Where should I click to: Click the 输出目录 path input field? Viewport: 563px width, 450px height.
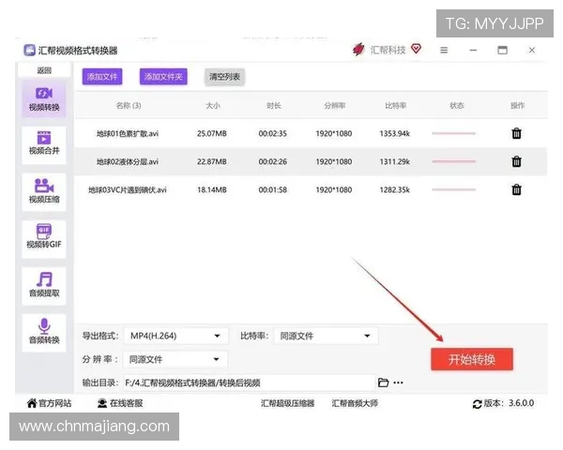(250, 382)
